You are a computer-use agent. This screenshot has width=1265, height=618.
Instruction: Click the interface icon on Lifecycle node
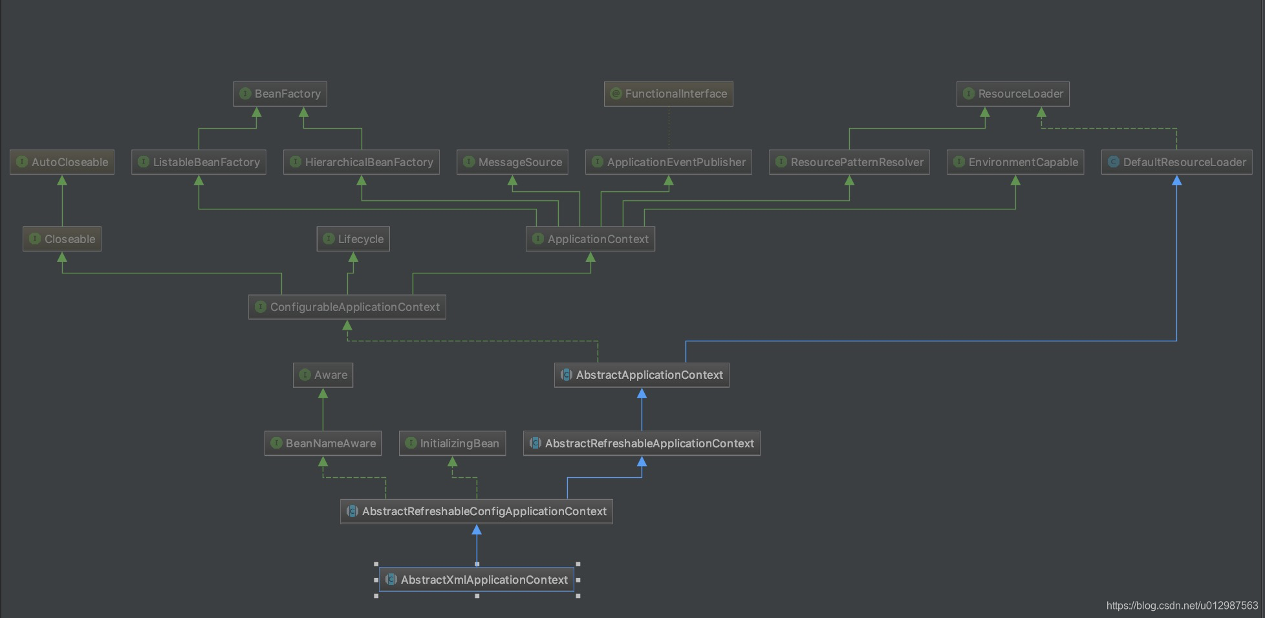tap(329, 239)
